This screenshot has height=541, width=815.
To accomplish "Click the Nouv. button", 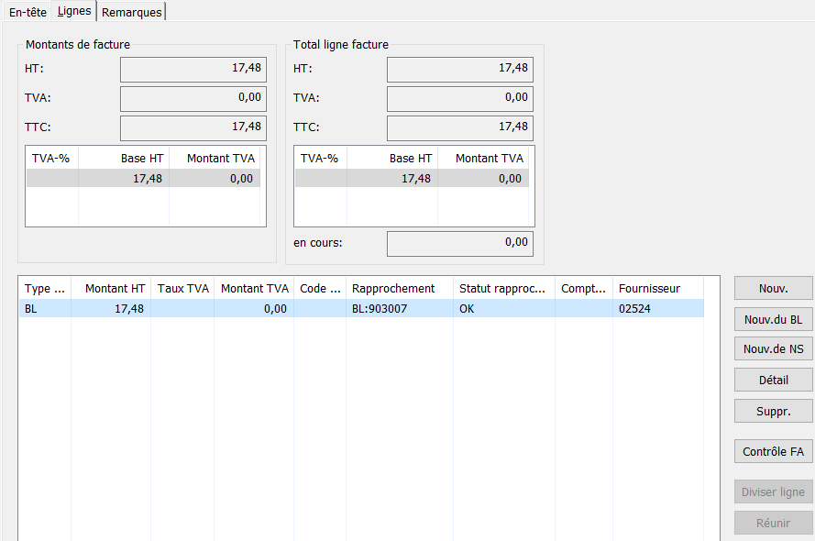I will [773, 289].
